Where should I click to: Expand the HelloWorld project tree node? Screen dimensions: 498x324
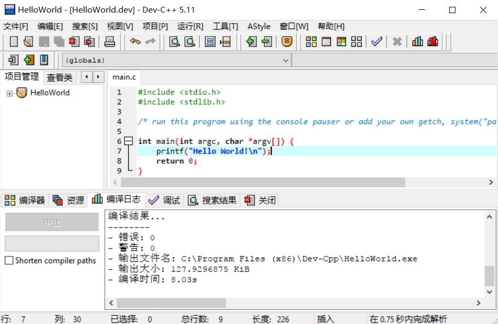click(9, 93)
